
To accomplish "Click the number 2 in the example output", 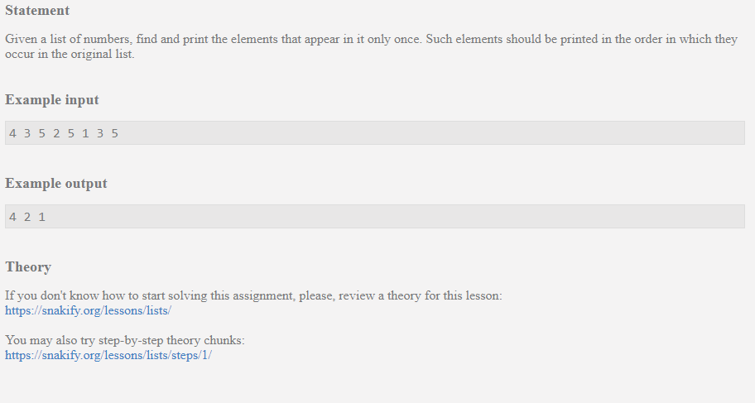I will (27, 217).
